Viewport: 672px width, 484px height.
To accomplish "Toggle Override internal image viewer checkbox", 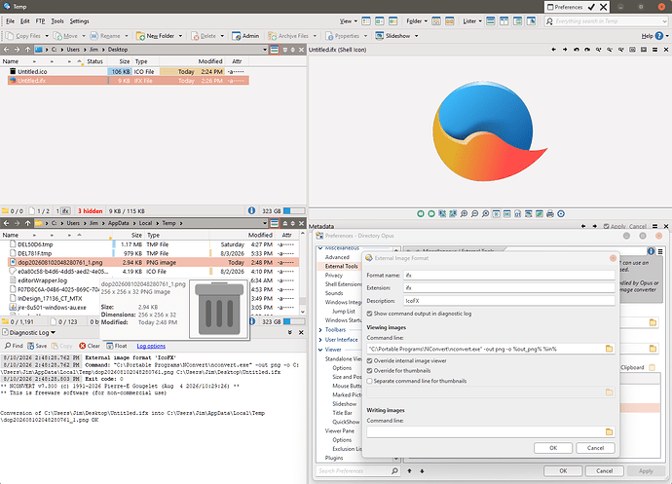I will [x=369, y=360].
